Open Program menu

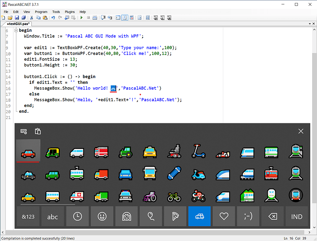click(41, 12)
